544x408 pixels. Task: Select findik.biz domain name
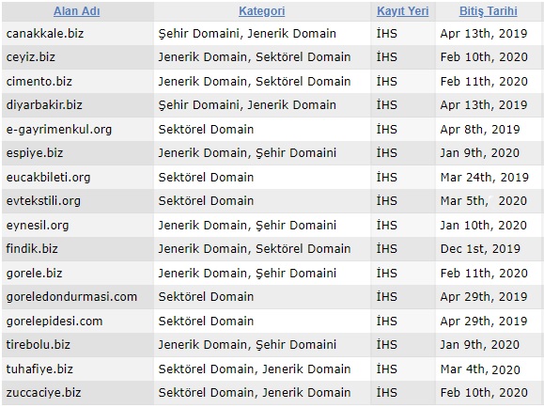point(32,248)
